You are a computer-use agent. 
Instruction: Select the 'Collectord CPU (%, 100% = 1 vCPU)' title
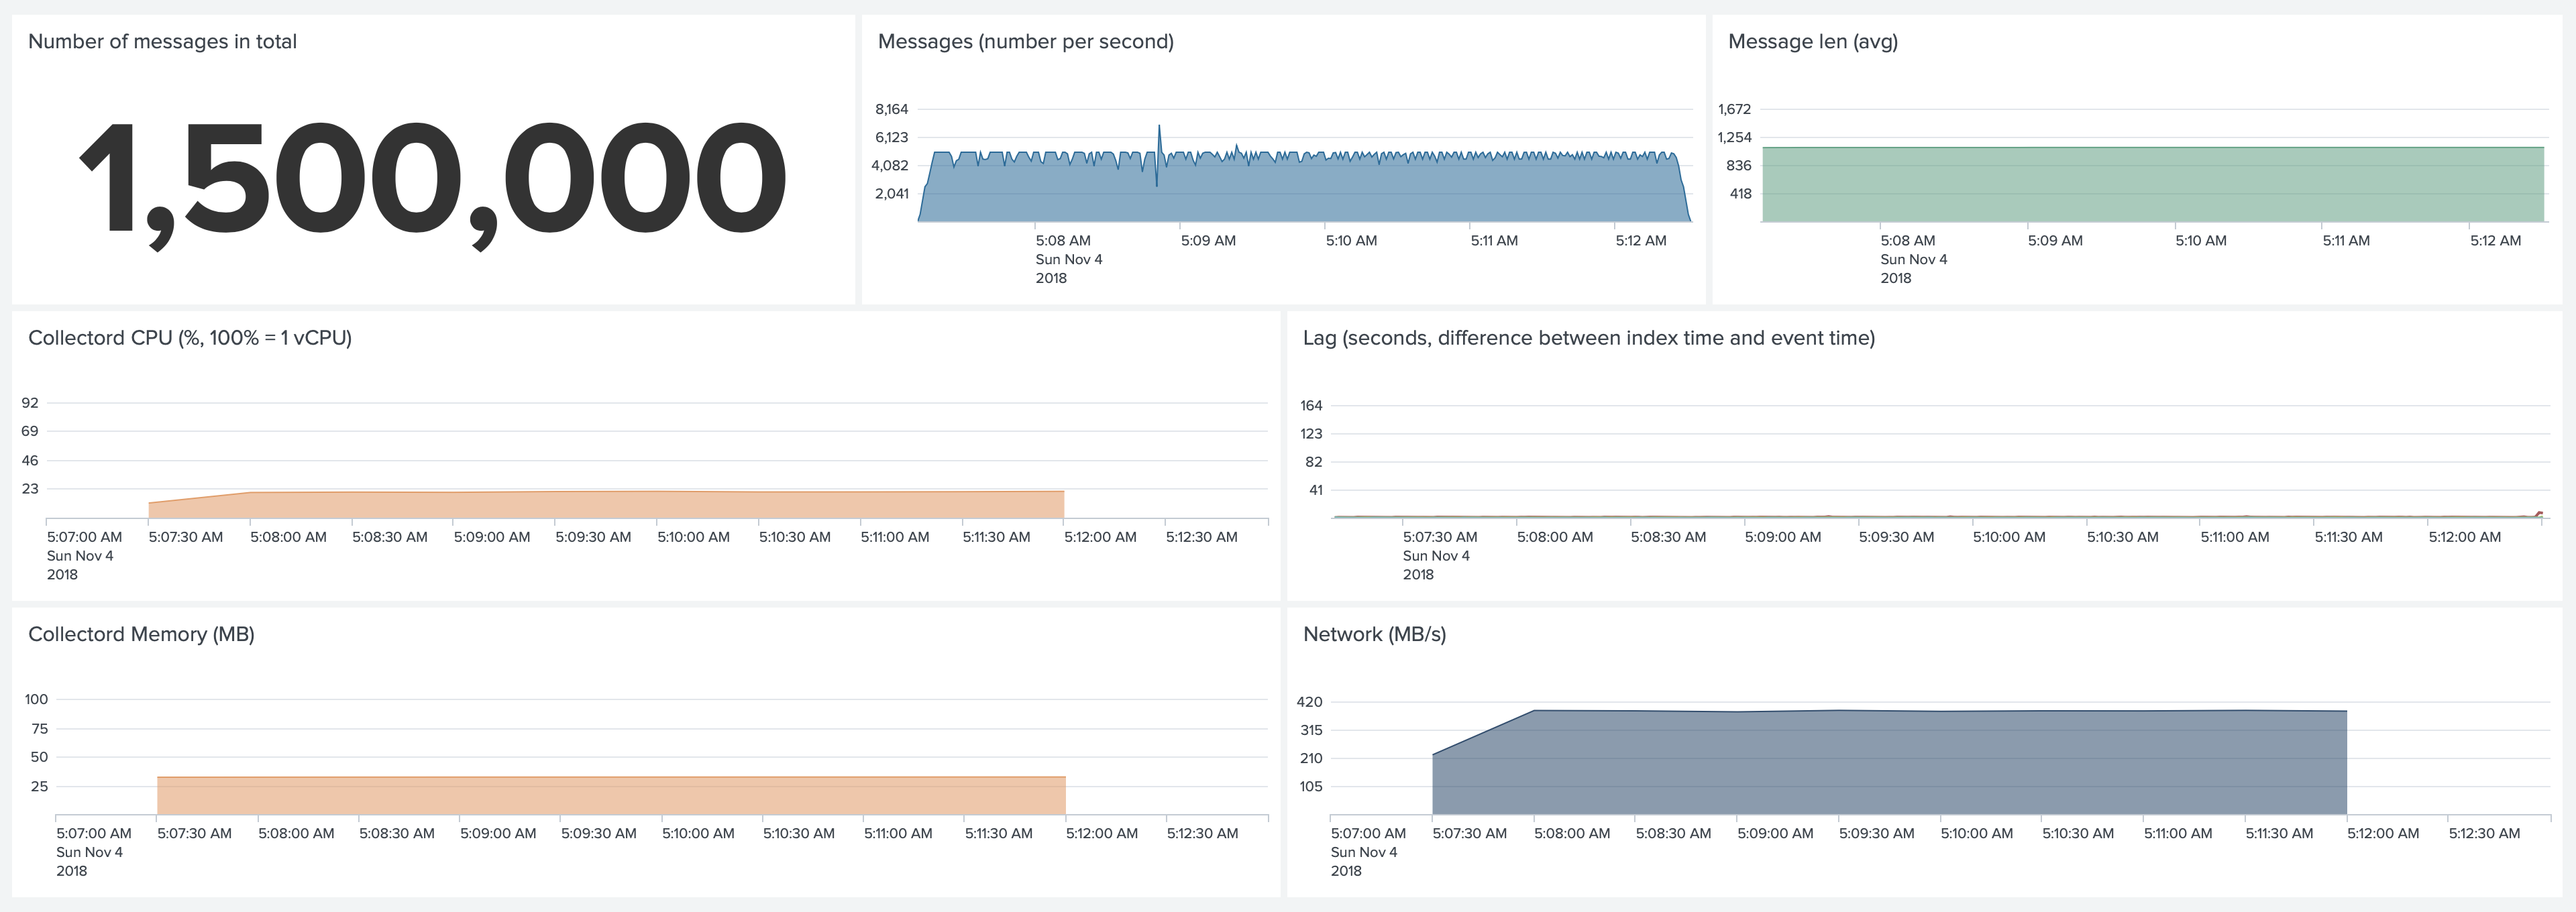click(x=190, y=338)
